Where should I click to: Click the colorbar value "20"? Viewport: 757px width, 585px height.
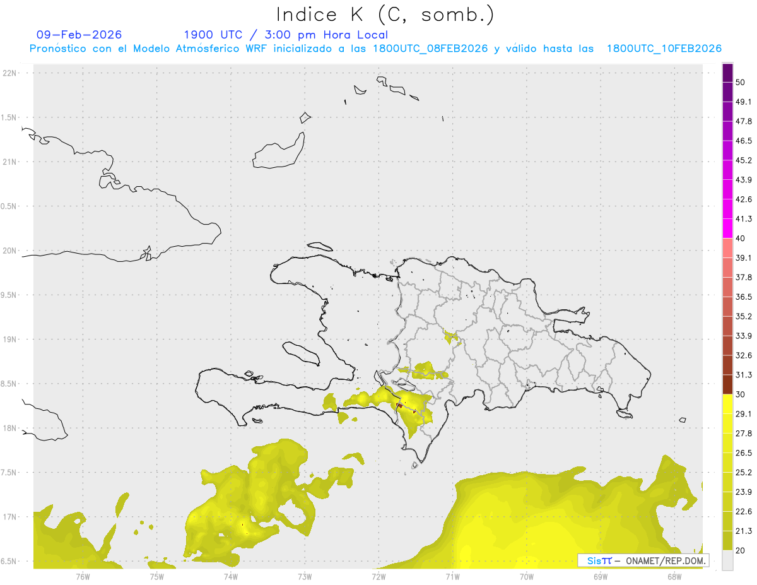coord(741,550)
